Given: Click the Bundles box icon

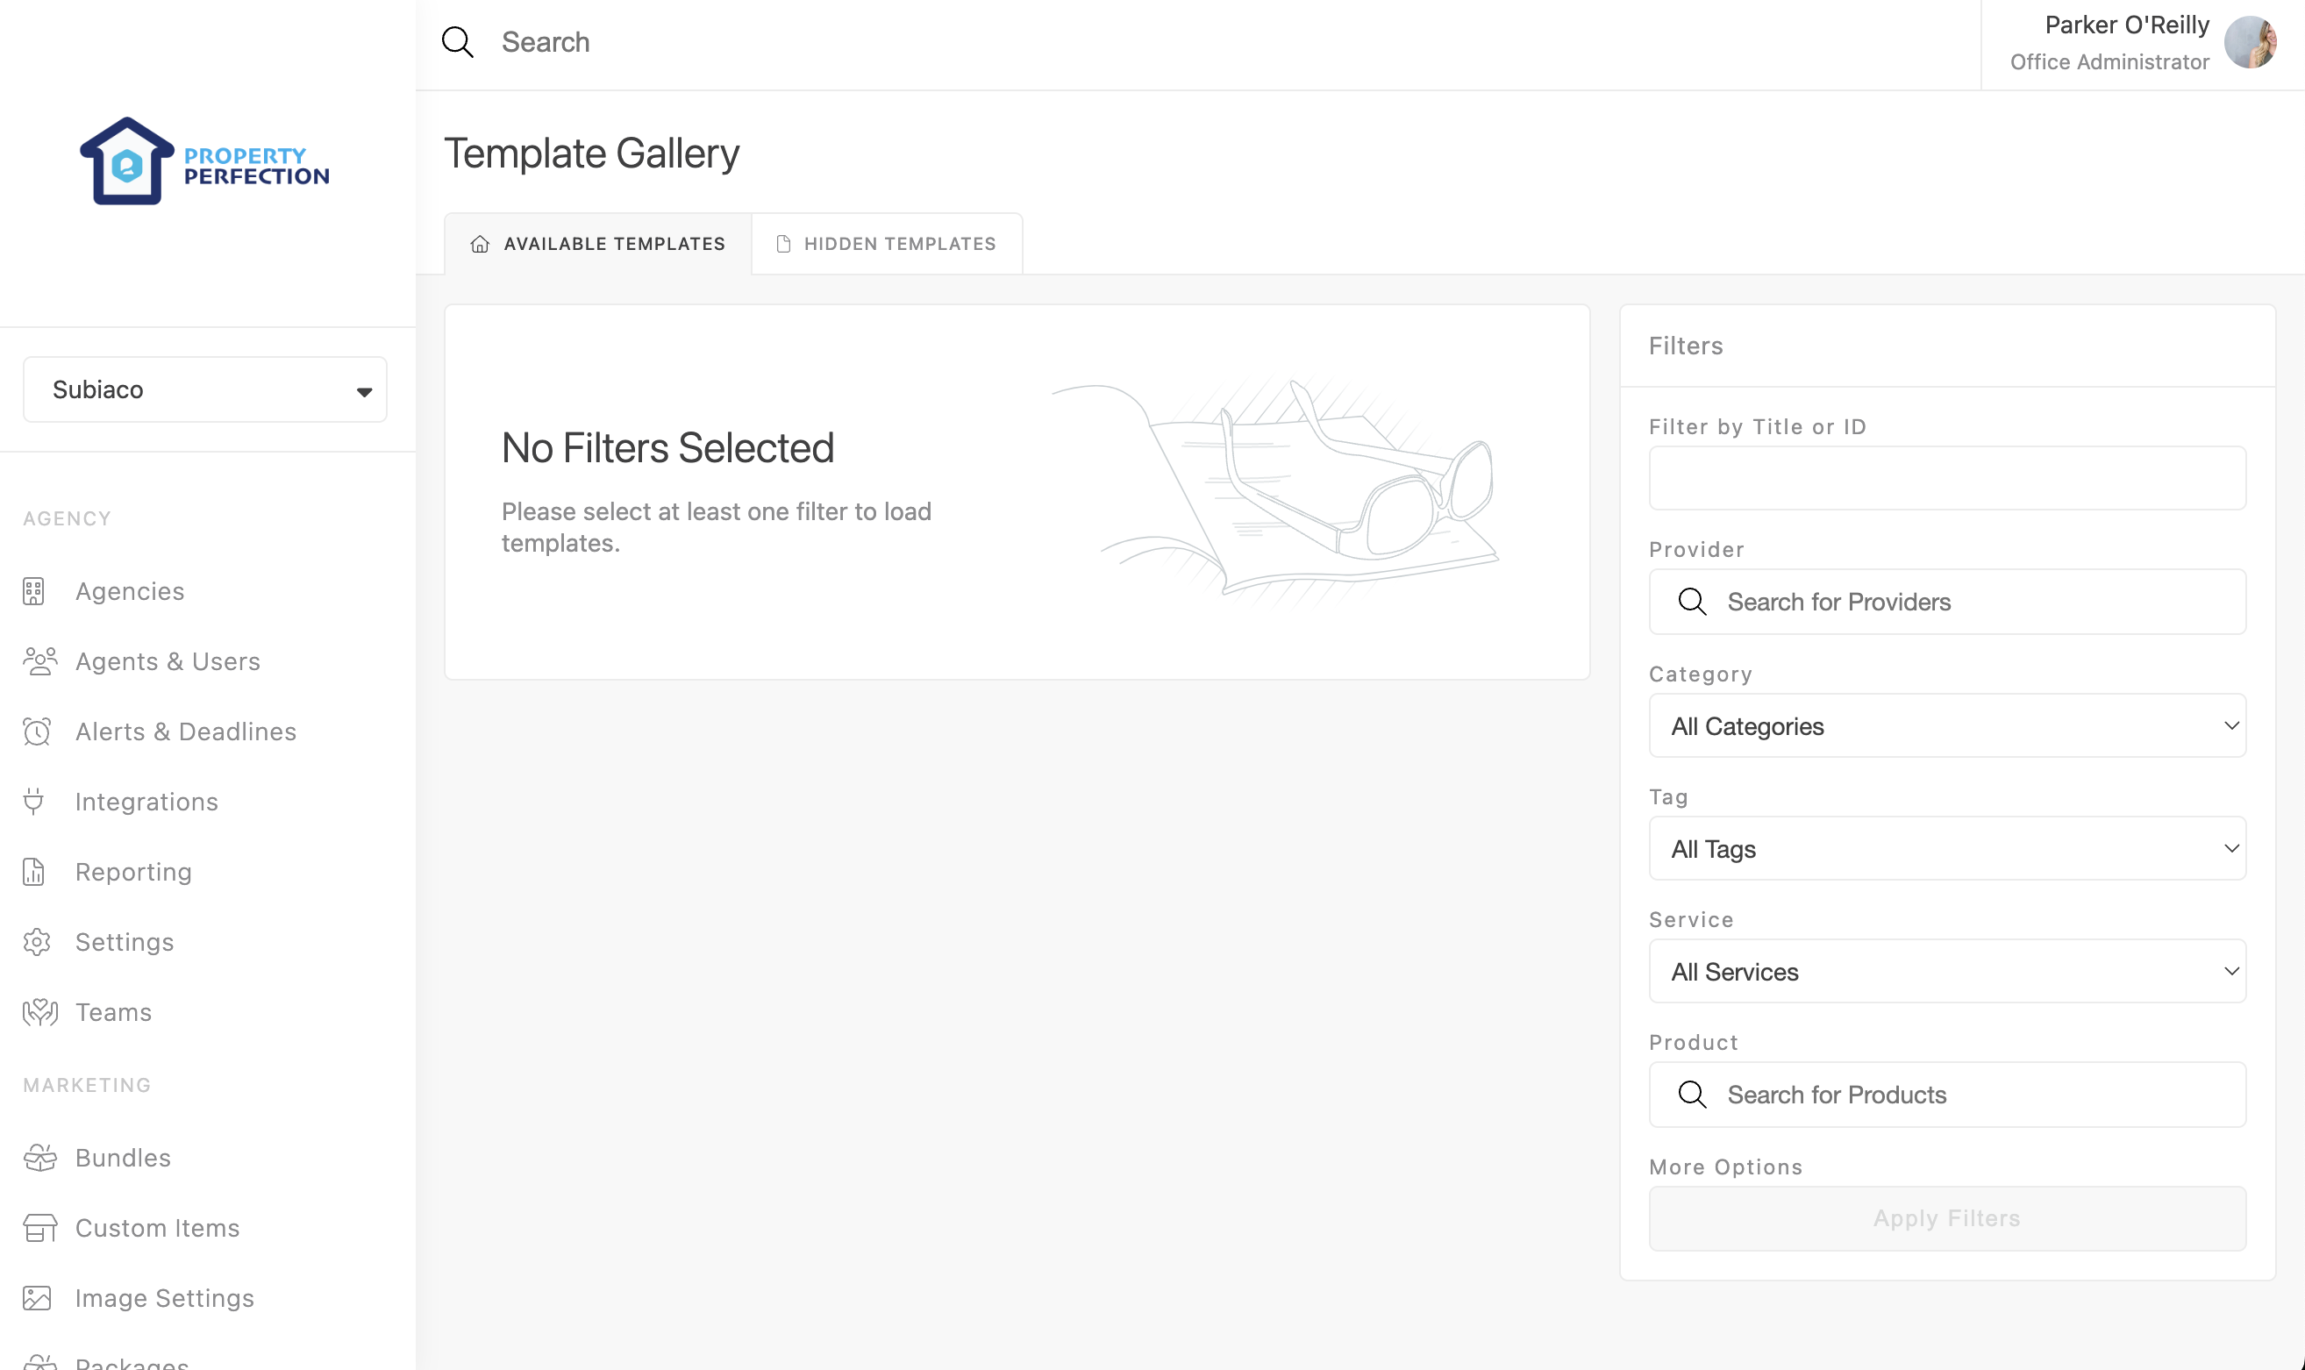Looking at the screenshot, I should pyautogui.click(x=39, y=1158).
